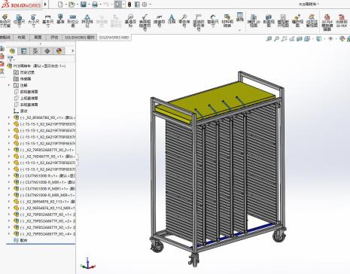Open the dropdown under the 表格 tool
The image size is (350, 274).
point(240,30)
